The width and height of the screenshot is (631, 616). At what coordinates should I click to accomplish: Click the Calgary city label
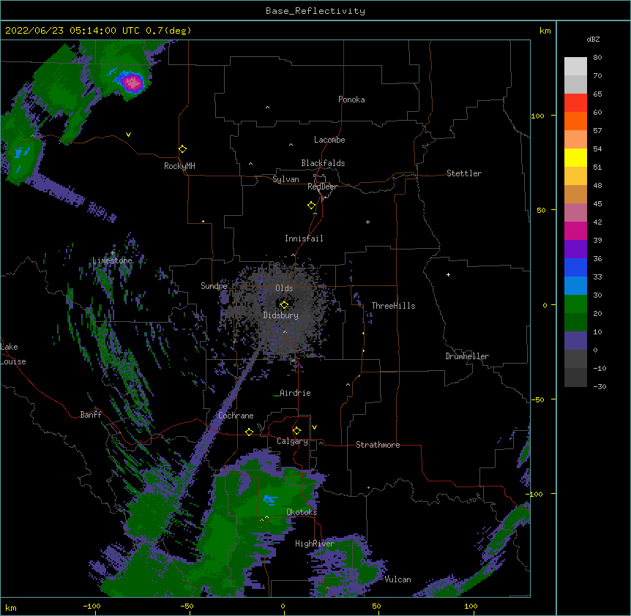point(292,441)
